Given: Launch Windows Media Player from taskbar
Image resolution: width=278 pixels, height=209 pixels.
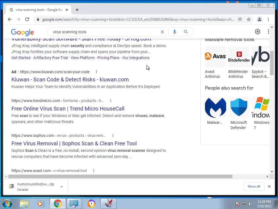Looking at the screenshot, I should 40,204.
